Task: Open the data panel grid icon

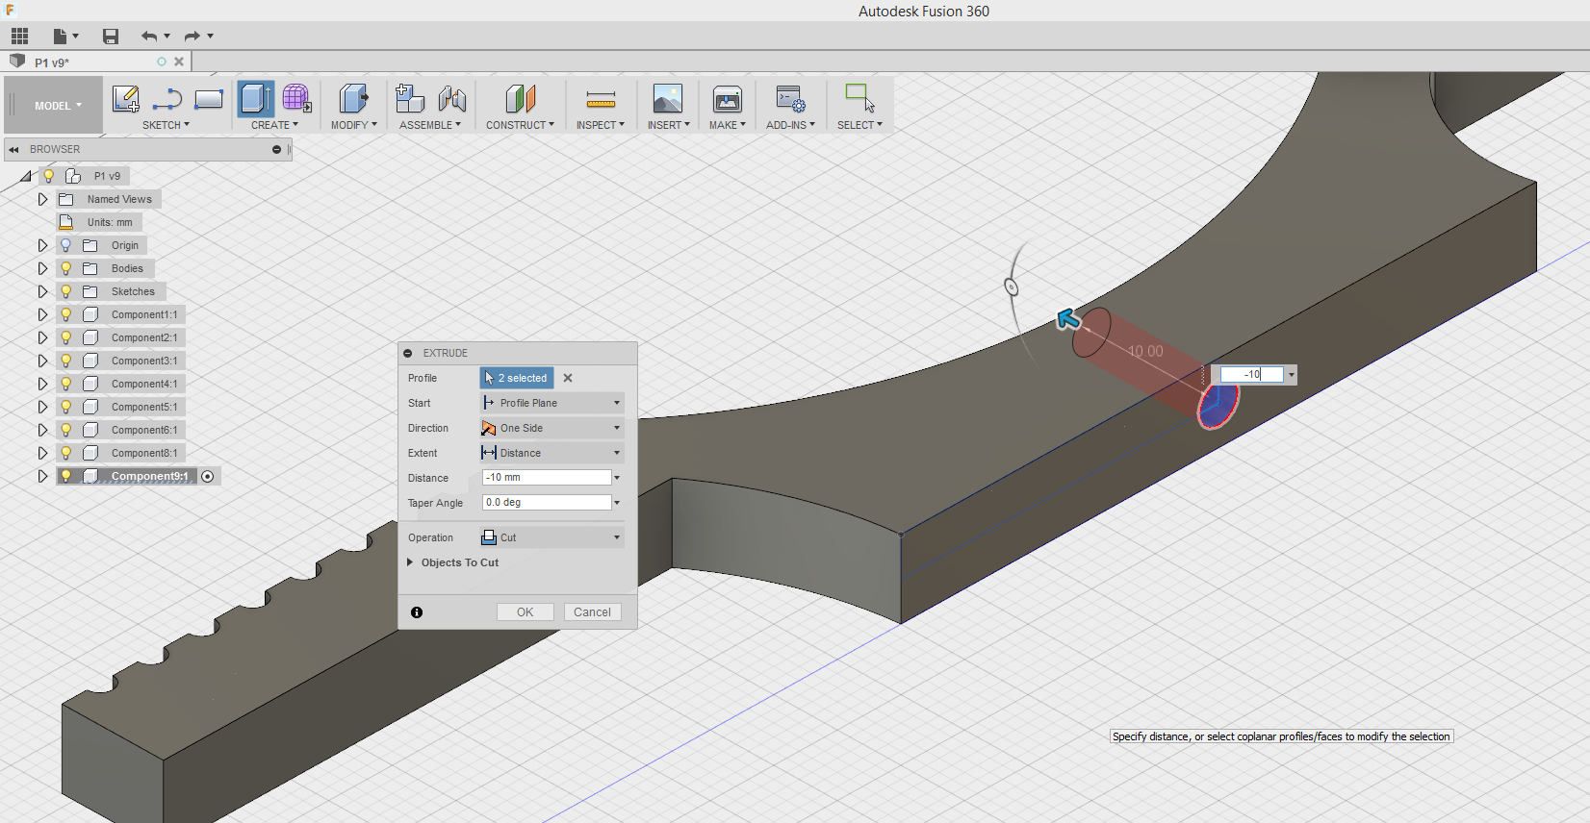Action: (x=19, y=37)
